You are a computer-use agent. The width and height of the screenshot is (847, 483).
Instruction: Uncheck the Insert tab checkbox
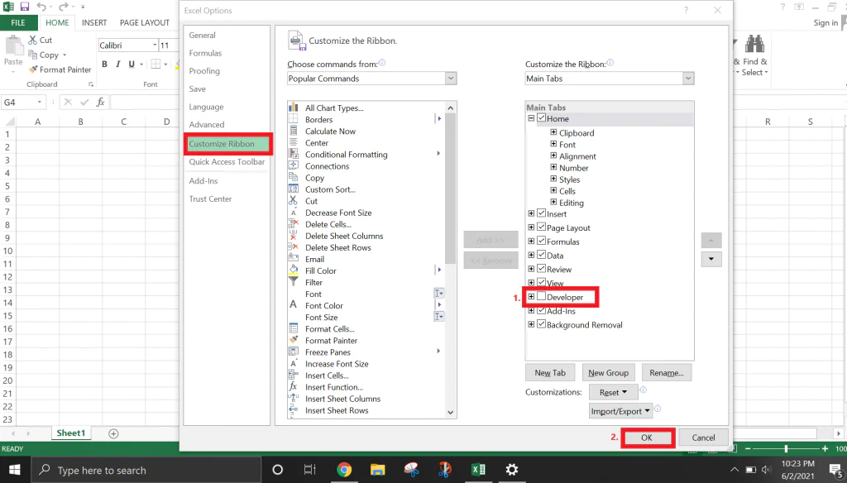click(x=541, y=213)
